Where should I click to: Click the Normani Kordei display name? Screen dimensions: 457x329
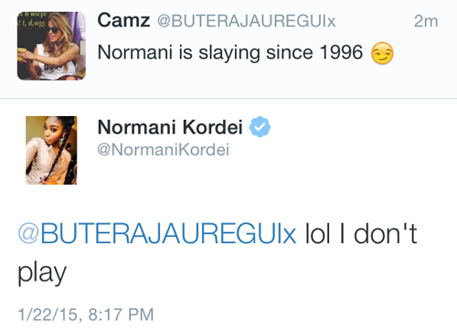pos(170,127)
